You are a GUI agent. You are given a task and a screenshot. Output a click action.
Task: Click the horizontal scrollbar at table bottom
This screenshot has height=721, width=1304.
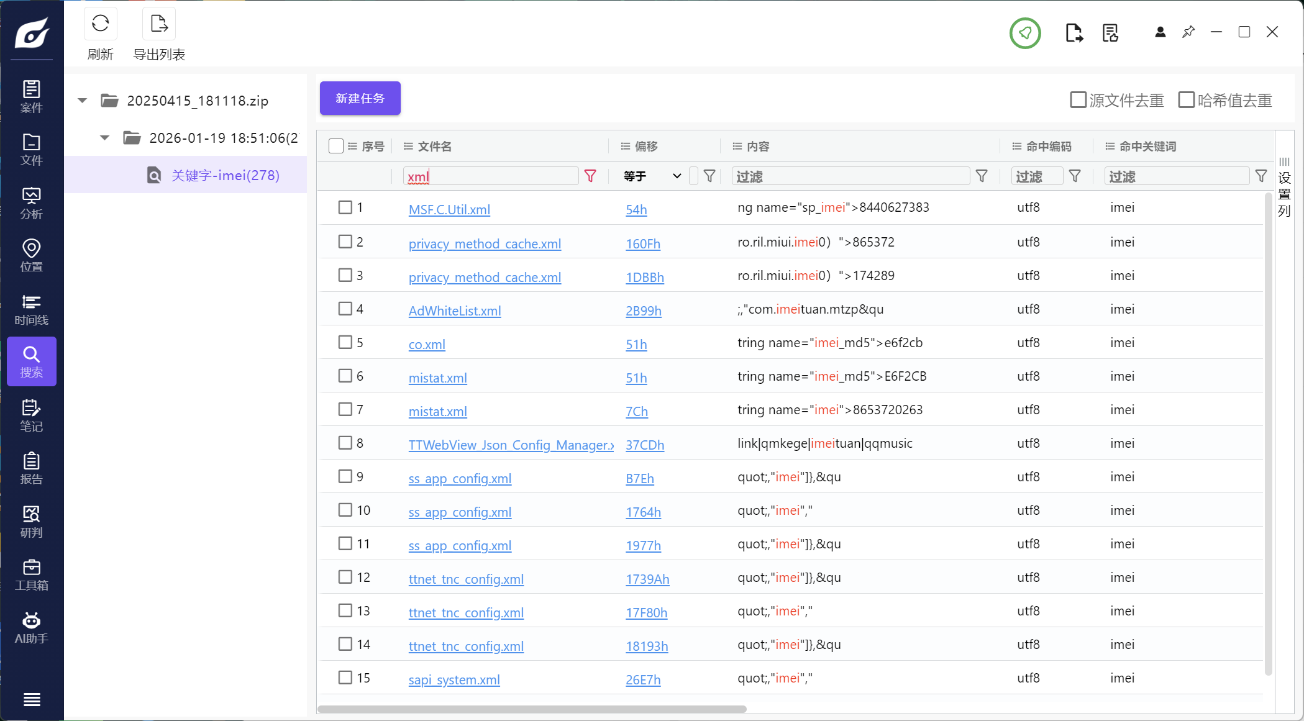coord(532,709)
